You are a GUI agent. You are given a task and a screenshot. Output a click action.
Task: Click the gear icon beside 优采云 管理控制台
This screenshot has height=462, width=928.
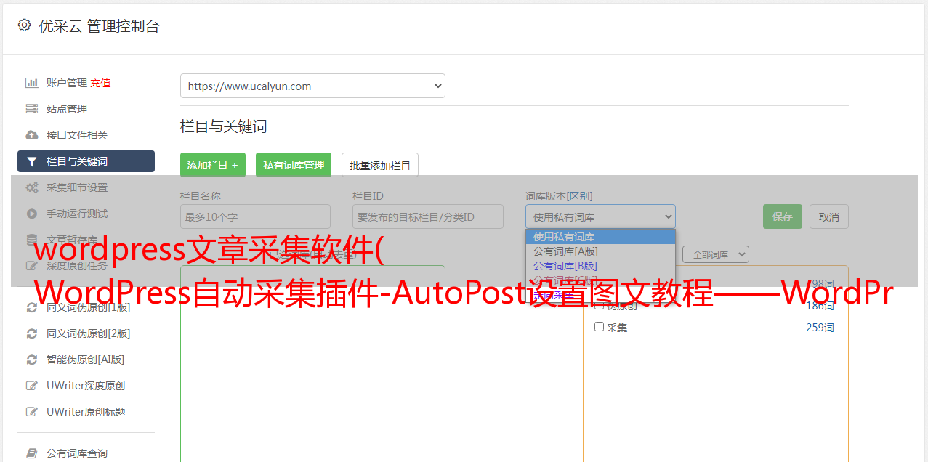(x=25, y=25)
